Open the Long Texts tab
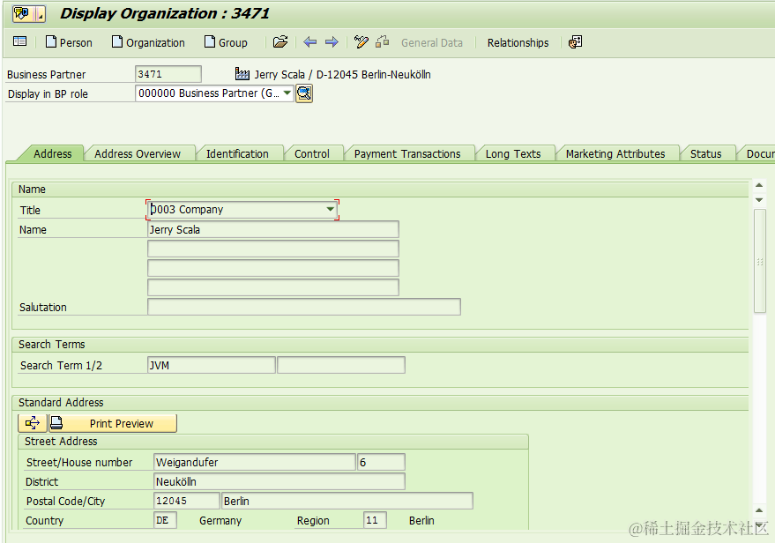 tap(513, 153)
